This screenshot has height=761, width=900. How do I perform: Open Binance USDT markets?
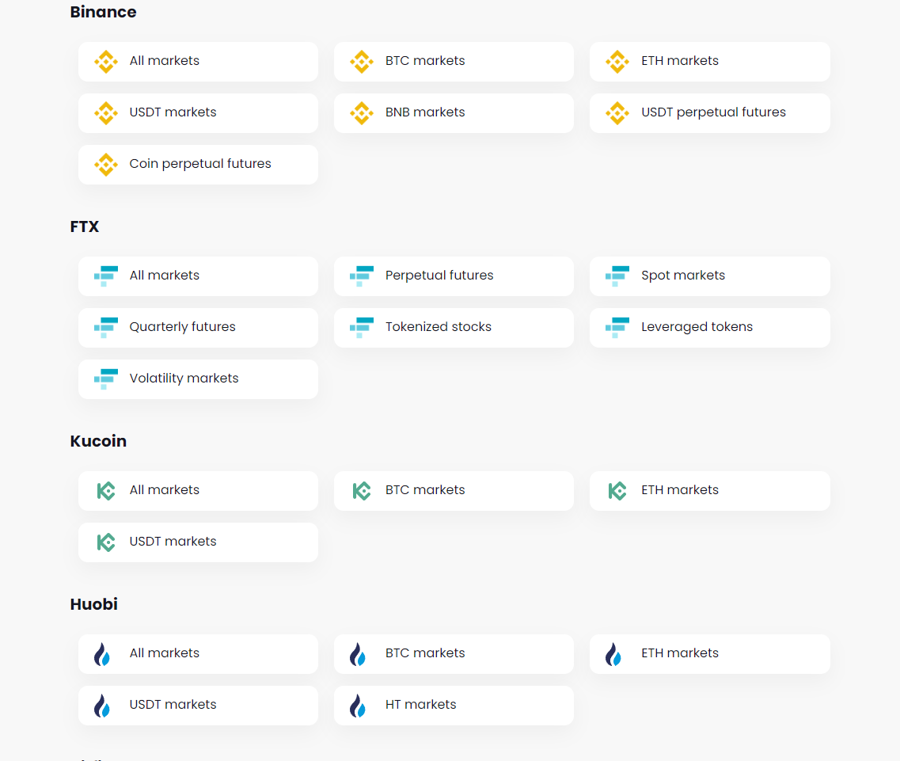click(198, 113)
